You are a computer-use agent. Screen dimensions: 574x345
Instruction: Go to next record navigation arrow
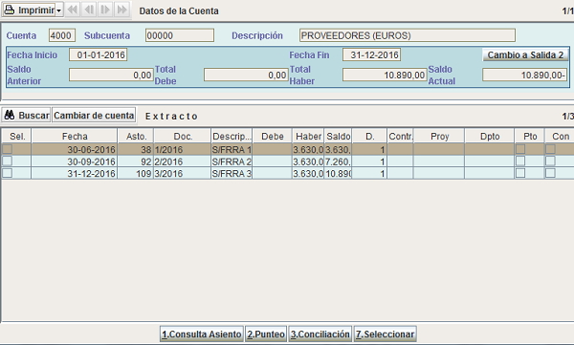pyautogui.click(x=105, y=10)
